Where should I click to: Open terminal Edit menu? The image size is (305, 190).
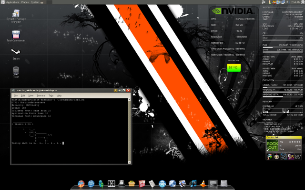(23, 95)
